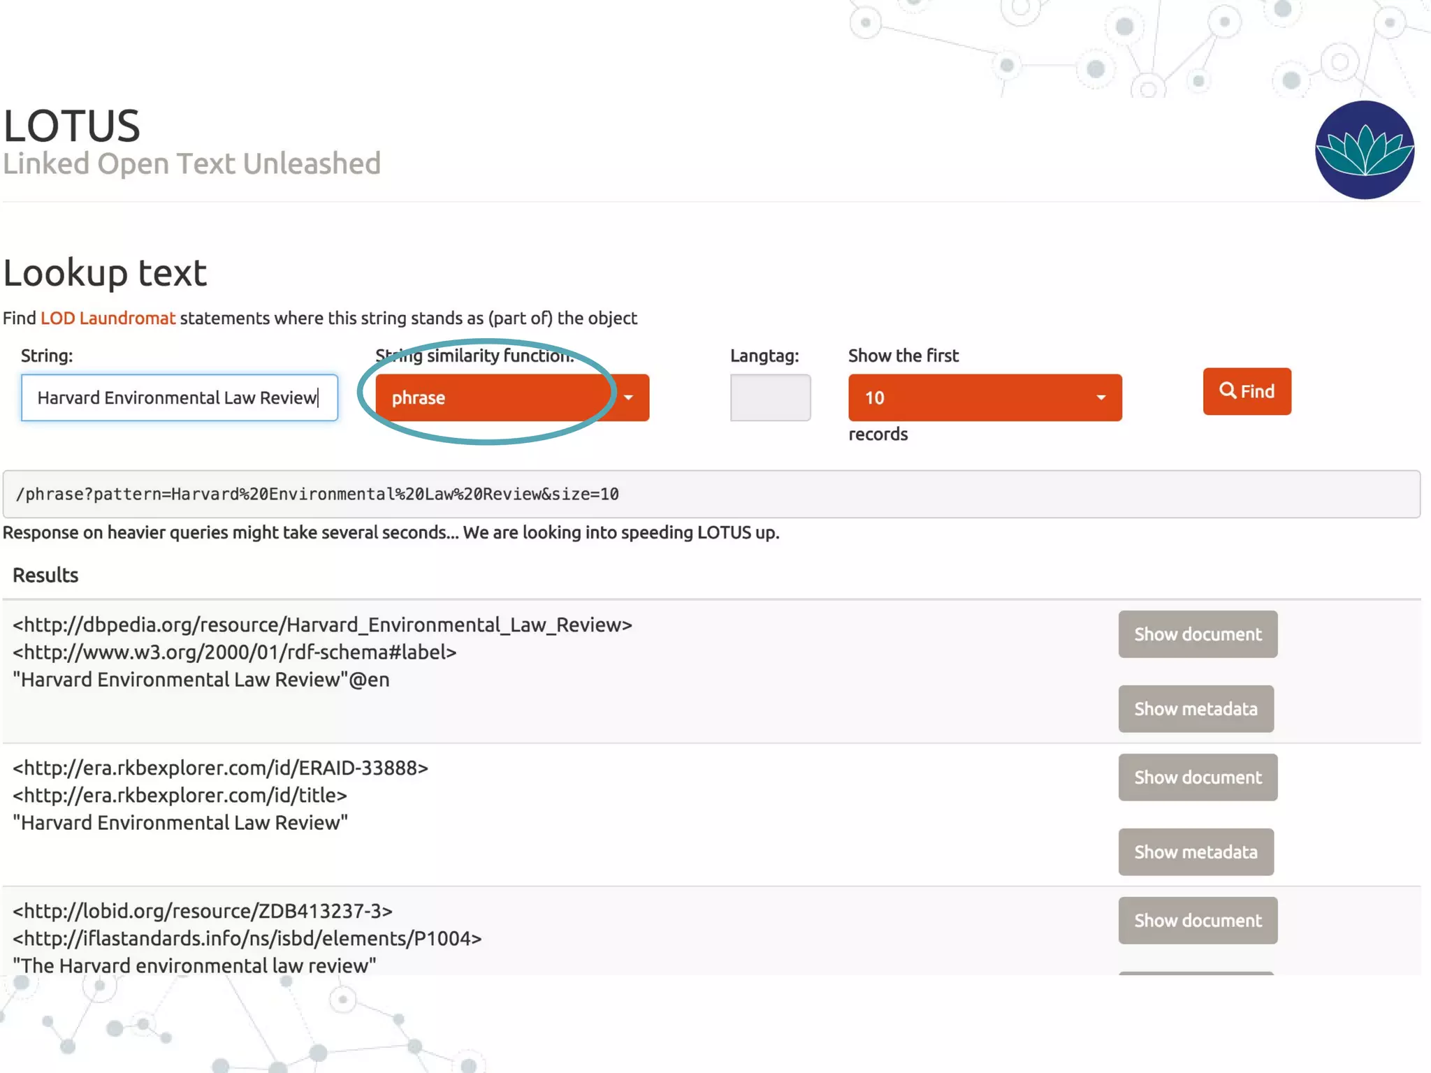1431x1073 pixels.
Task: Show document for the ERAID-33888 result
Action: [x=1198, y=778]
